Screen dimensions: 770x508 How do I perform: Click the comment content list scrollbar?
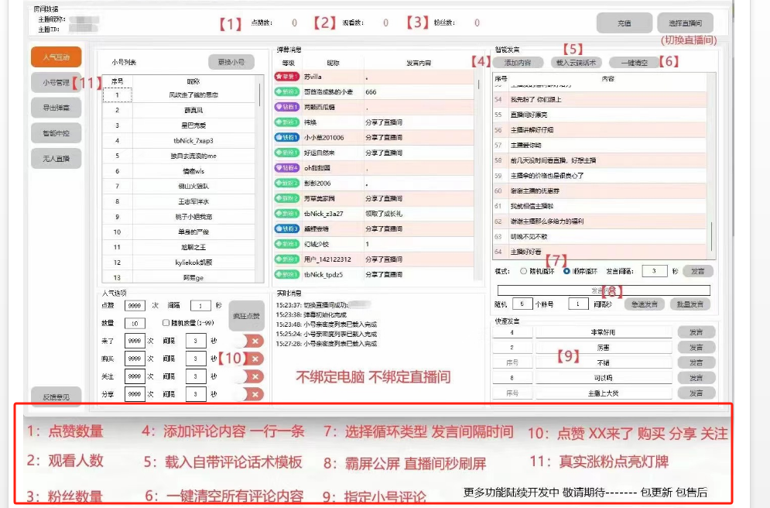pos(712,232)
